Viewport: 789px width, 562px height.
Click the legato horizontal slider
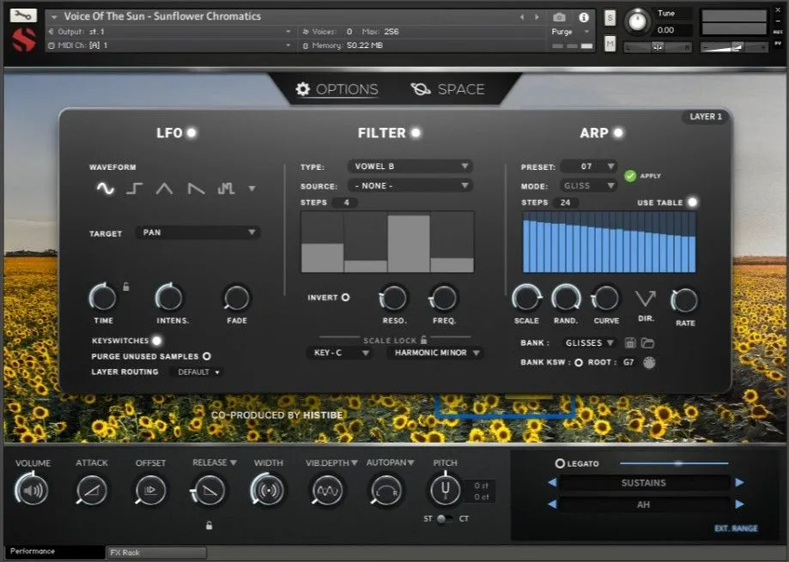tap(674, 463)
